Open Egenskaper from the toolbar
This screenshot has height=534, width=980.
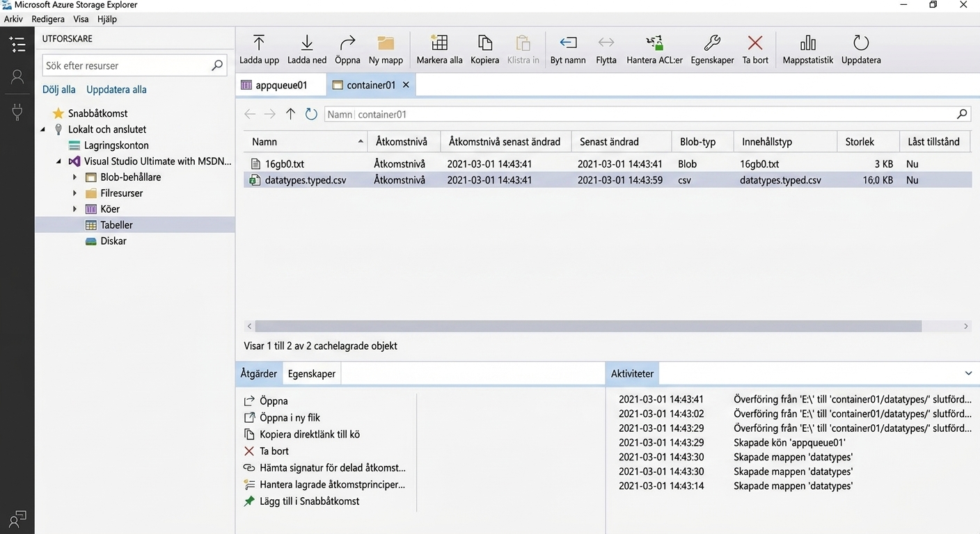(x=712, y=50)
